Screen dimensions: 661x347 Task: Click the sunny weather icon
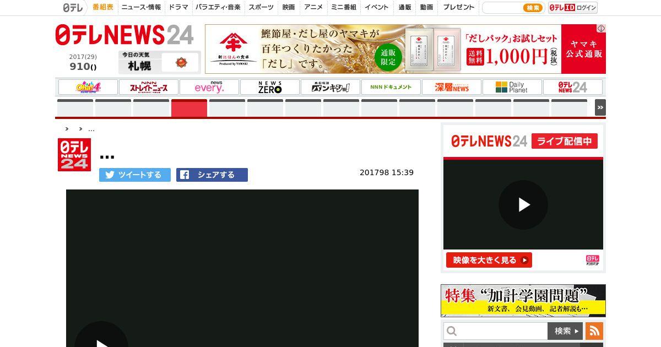point(181,63)
